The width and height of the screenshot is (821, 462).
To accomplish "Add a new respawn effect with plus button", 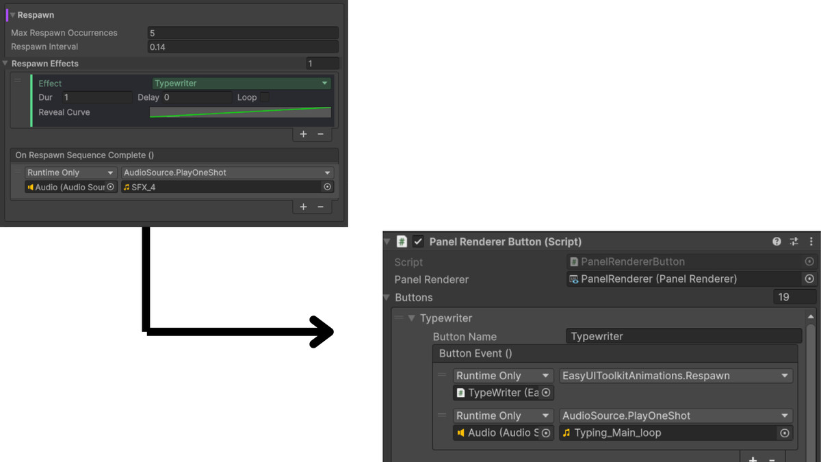I will click(x=304, y=134).
